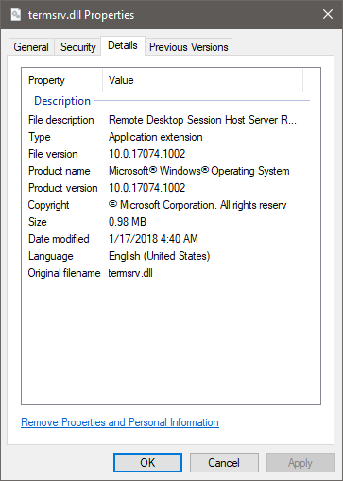This screenshot has width=343, height=481.
Task: Click the 1/17/2018 4:40 AM value
Action: pyautogui.click(x=153, y=239)
